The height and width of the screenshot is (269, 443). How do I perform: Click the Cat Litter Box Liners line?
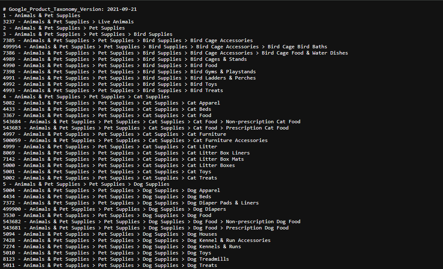tap(126, 153)
